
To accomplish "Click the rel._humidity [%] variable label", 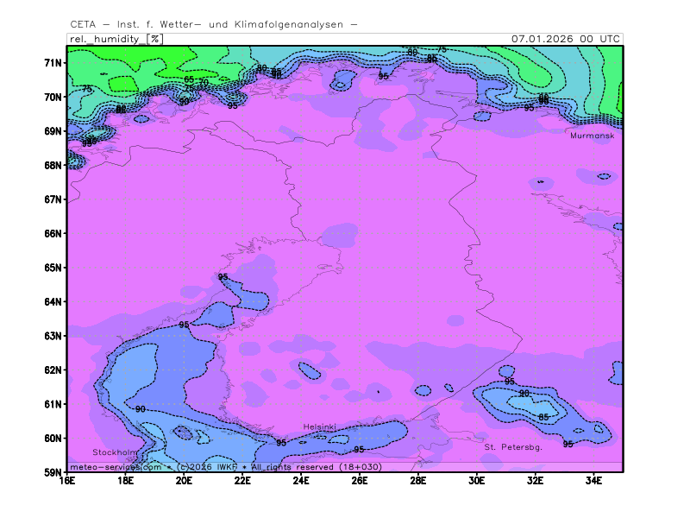I will point(115,39).
